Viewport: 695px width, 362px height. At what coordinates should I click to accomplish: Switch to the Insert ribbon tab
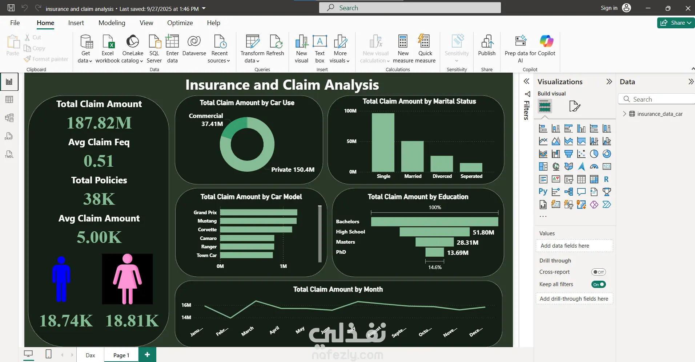(76, 23)
